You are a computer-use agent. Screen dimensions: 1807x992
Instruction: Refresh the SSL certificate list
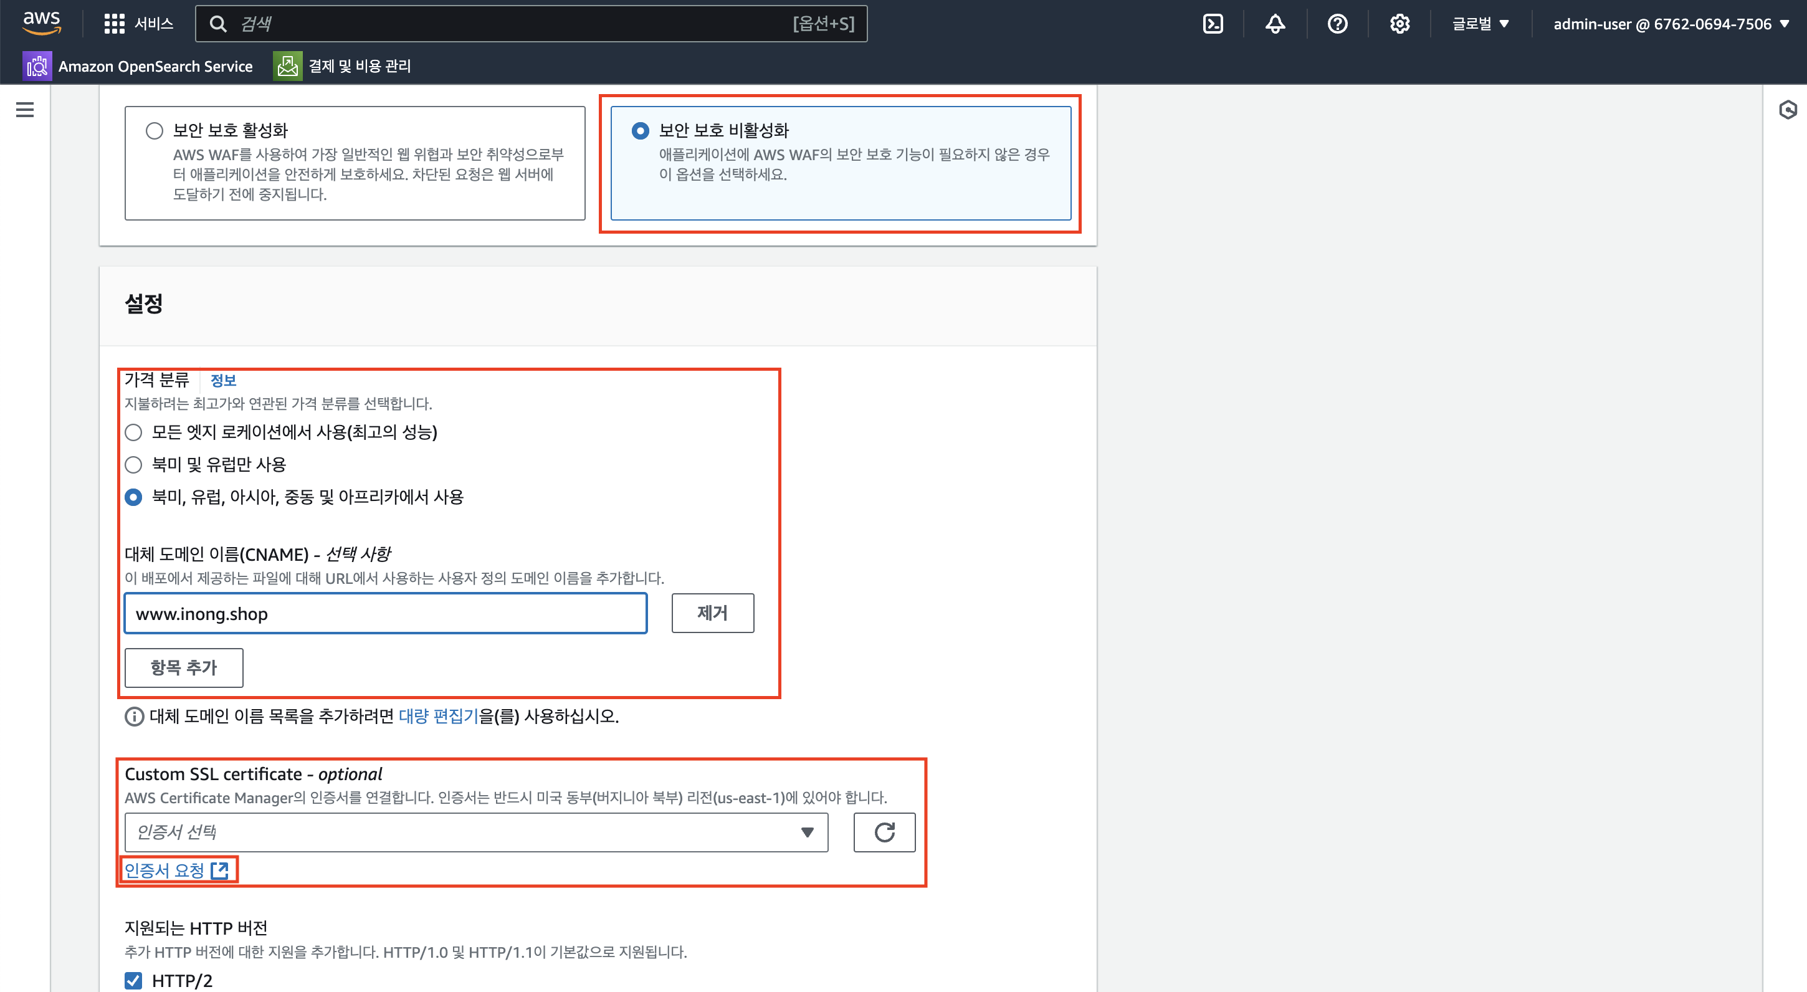coord(884,832)
